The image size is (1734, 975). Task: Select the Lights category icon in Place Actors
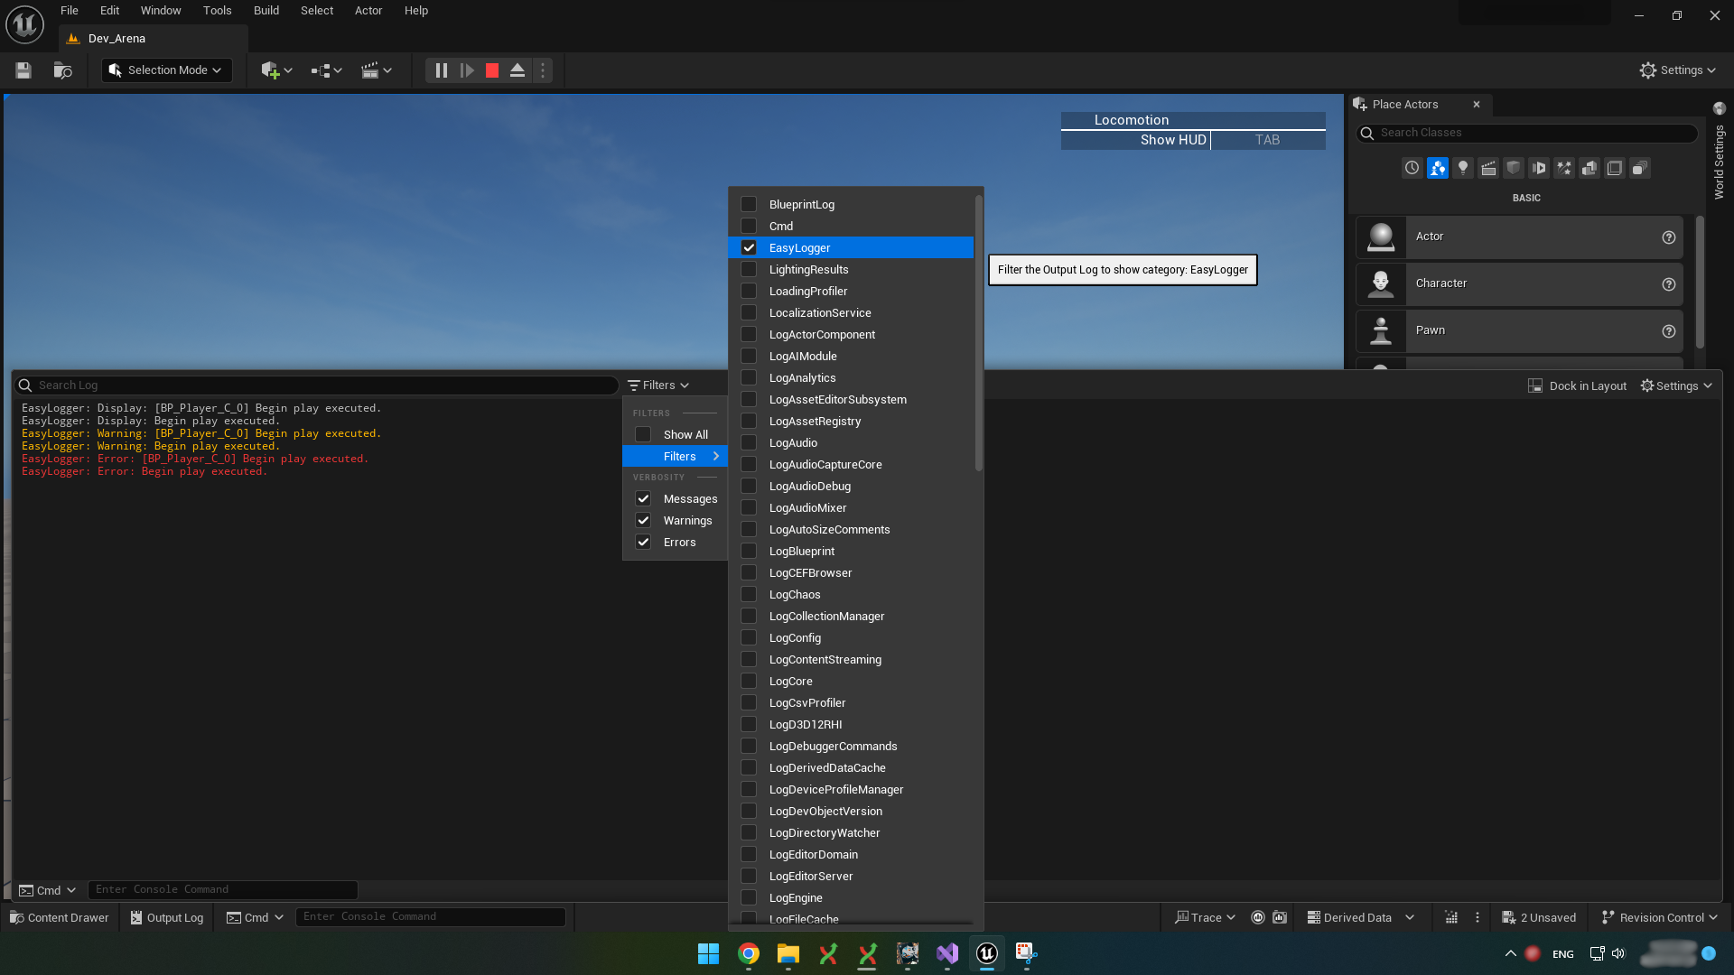pos(1463,168)
